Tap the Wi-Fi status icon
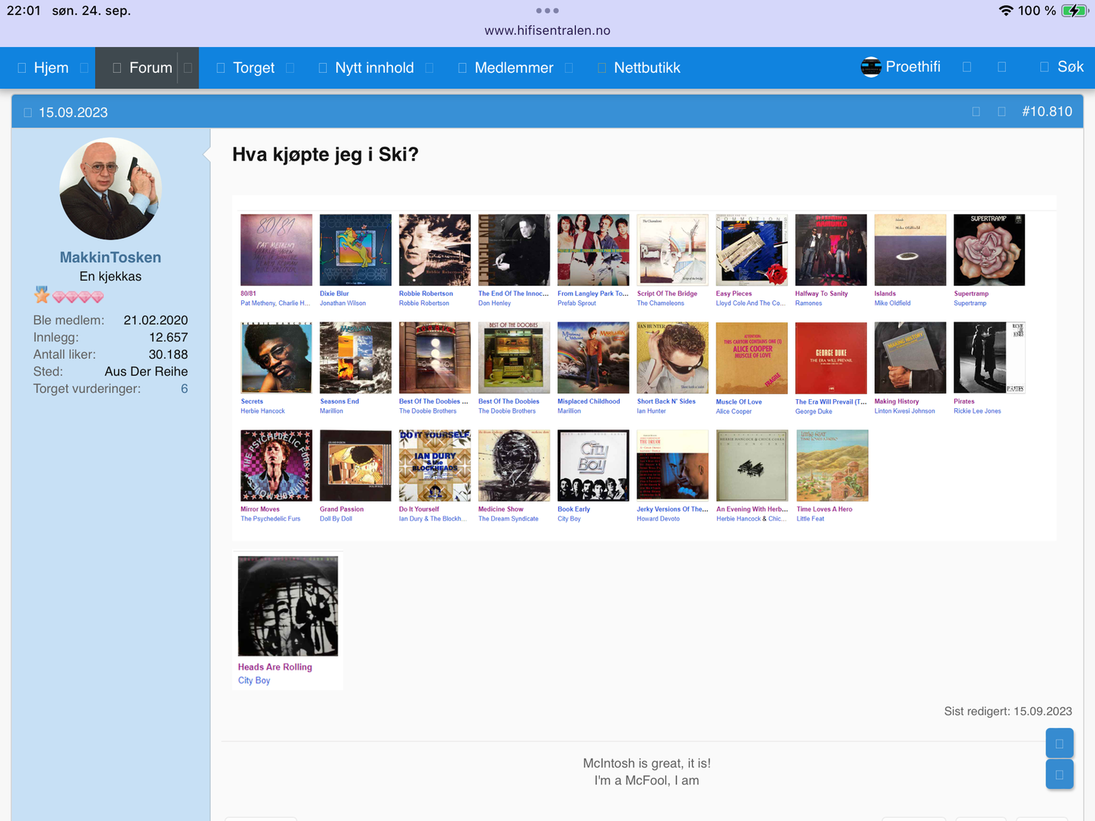The height and width of the screenshot is (821, 1095). pos(1006,11)
